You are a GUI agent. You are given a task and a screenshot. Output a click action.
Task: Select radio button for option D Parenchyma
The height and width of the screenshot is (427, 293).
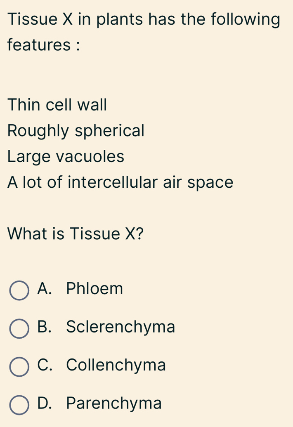point(19,405)
